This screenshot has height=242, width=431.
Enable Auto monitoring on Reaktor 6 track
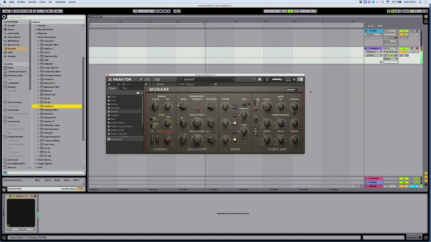coord(391,55)
